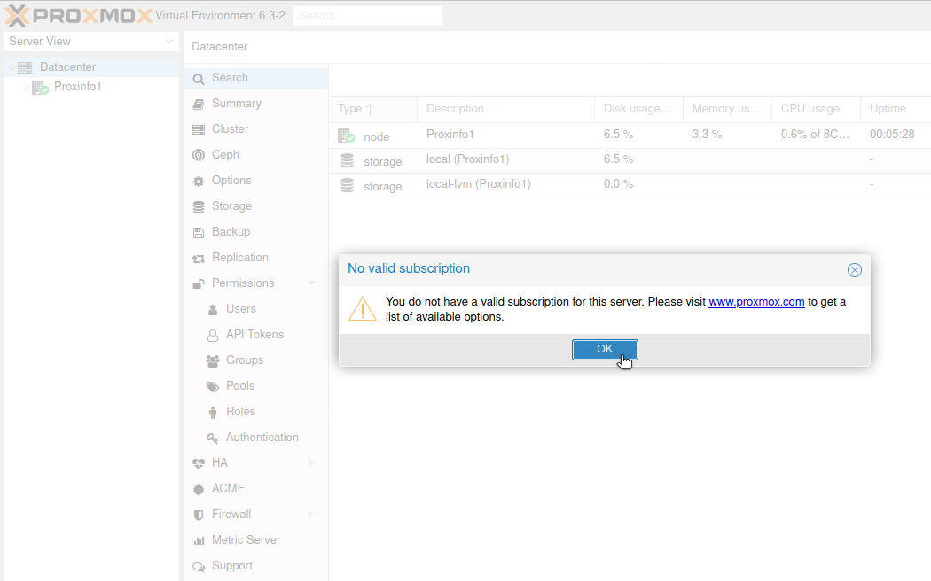Image resolution: width=931 pixels, height=581 pixels.
Task: Open the Authentication page
Action: point(262,437)
